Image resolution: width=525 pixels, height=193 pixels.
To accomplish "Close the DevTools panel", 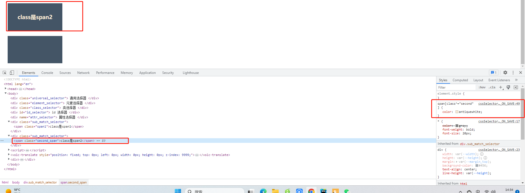I will click(521, 73).
